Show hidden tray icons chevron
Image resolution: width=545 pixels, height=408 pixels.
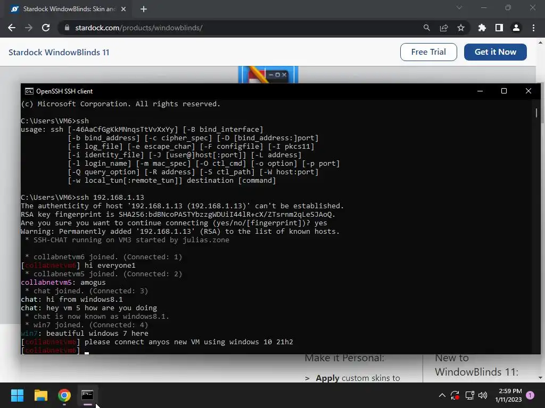coord(442,395)
